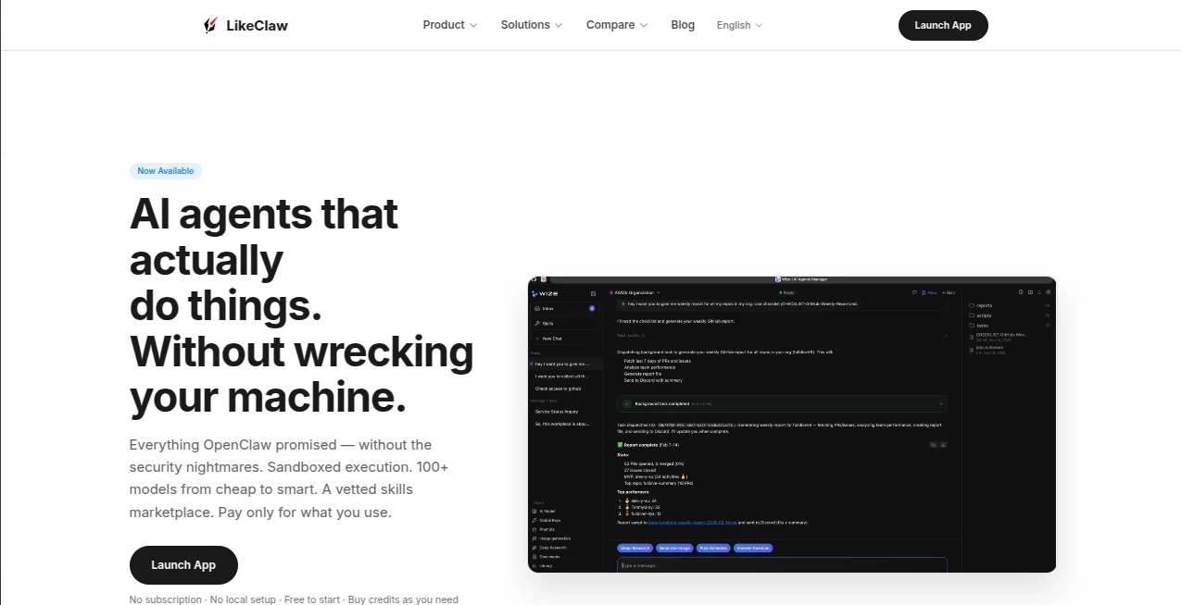Viewport: 1182px width, 605px height.
Task: Click the settings gear icon in preview files panel
Action: pyautogui.click(x=1048, y=292)
